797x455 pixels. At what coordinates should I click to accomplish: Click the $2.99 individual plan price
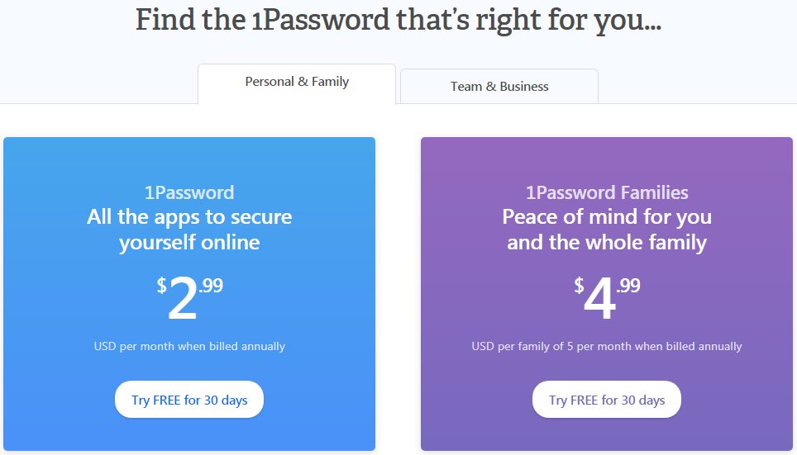pos(189,298)
